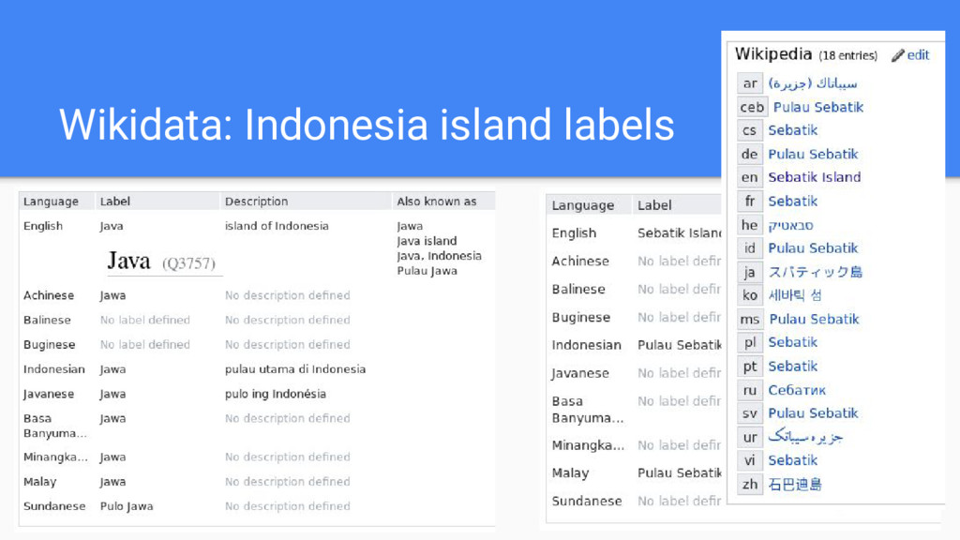The height and width of the screenshot is (540, 960).
Task: Click 'Sundanese' in the Sebatik table
Action: (x=587, y=502)
